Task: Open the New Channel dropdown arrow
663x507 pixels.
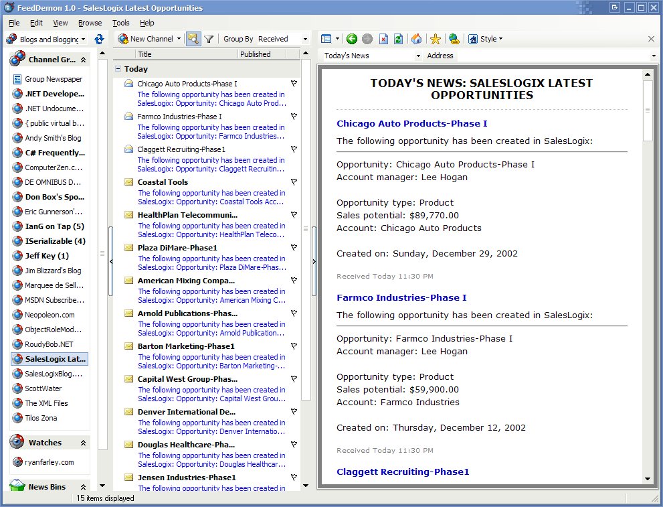Action: tap(179, 39)
